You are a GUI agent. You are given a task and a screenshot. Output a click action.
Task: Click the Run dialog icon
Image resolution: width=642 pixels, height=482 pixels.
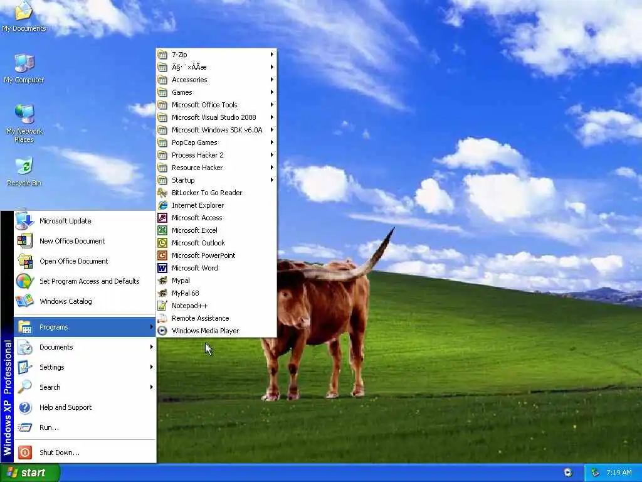click(24, 427)
